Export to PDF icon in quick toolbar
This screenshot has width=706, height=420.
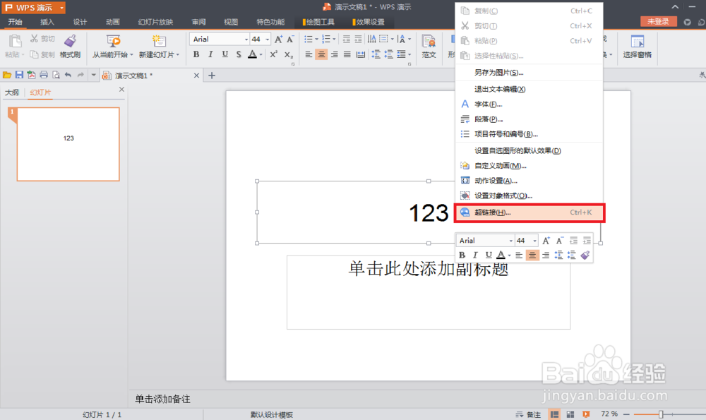(31, 76)
